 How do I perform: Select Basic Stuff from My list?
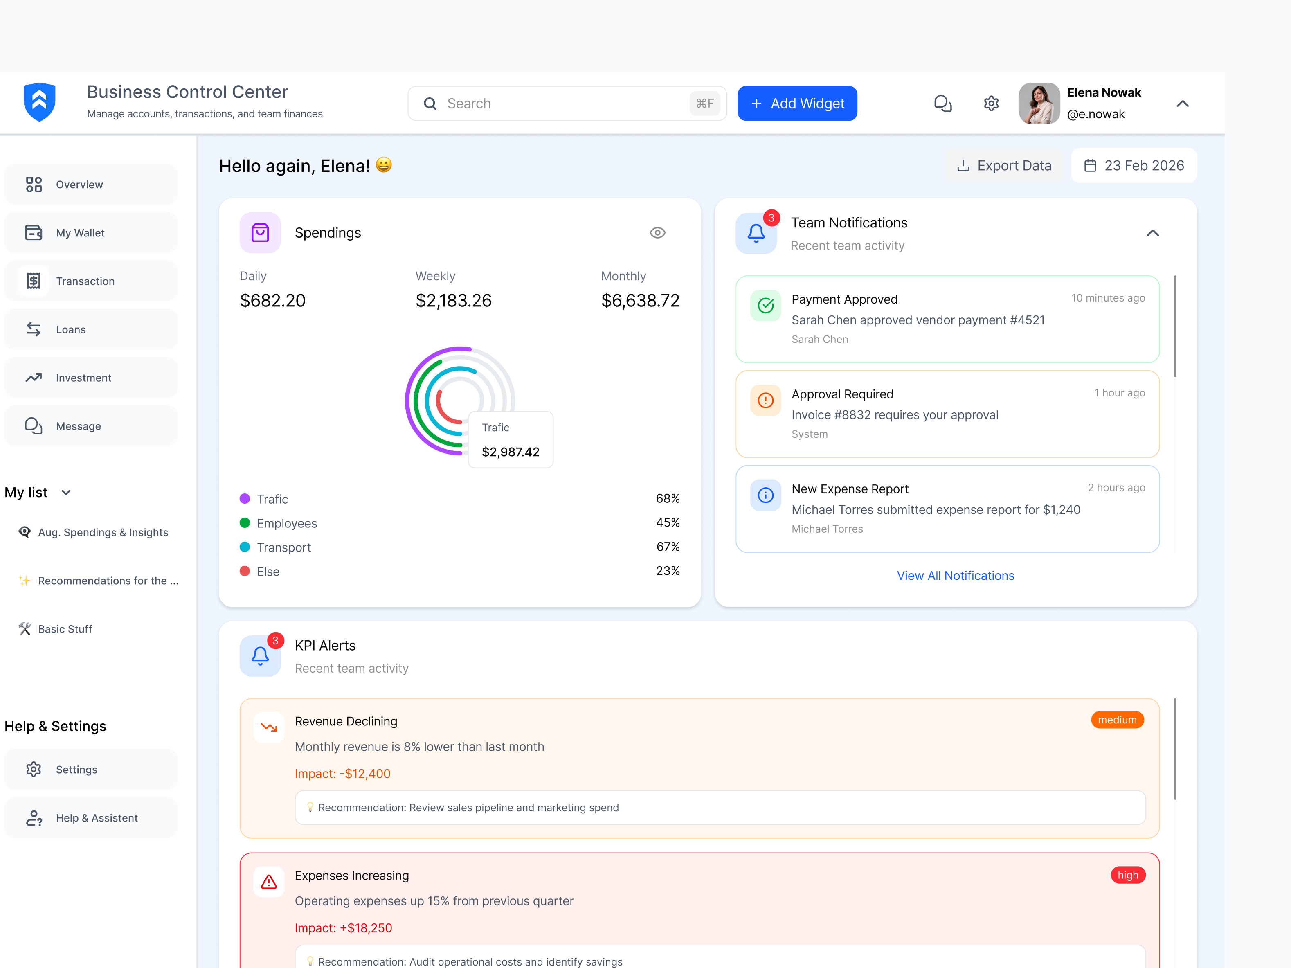click(x=65, y=629)
